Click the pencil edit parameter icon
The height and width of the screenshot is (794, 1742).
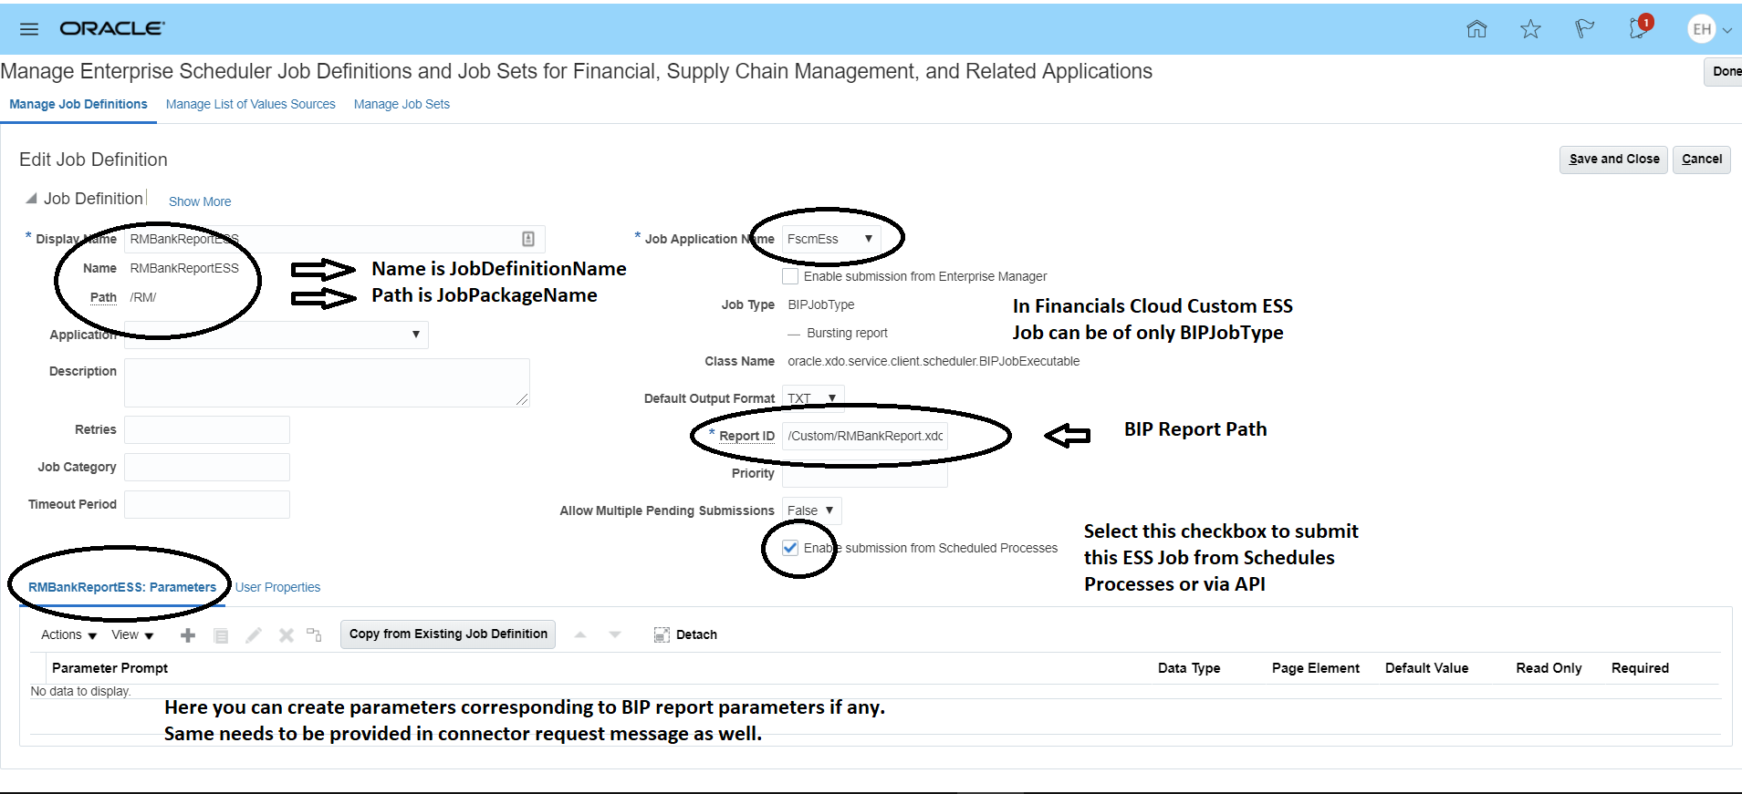click(x=254, y=635)
